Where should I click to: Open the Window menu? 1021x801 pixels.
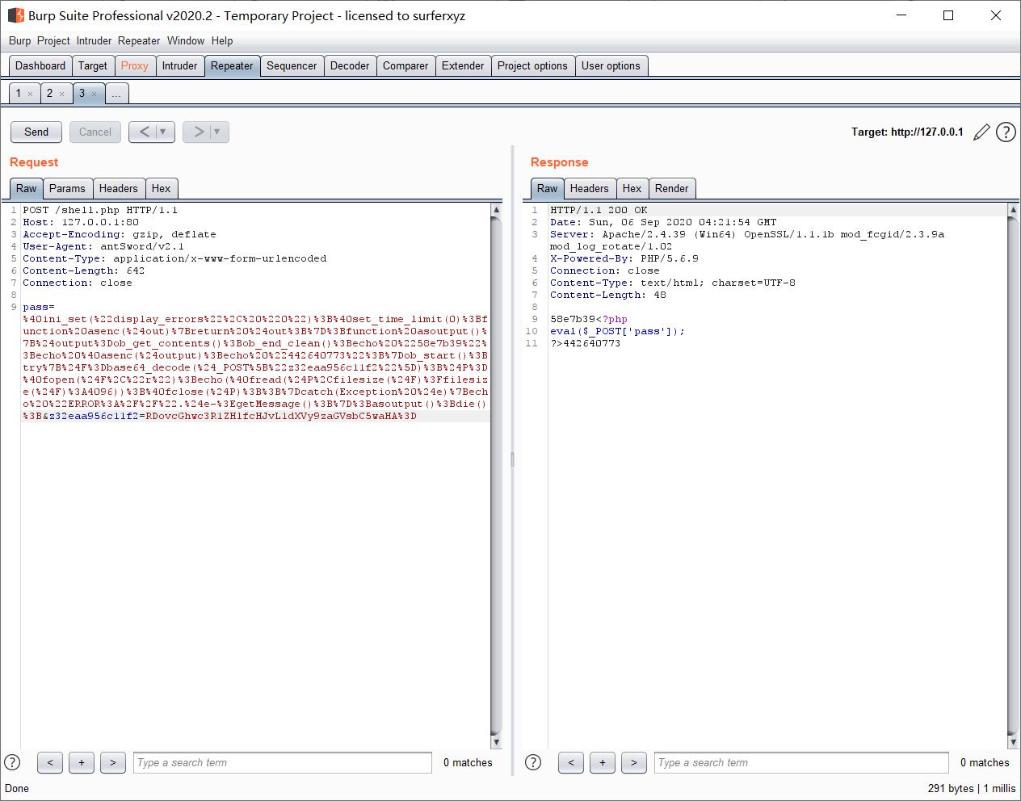(186, 40)
